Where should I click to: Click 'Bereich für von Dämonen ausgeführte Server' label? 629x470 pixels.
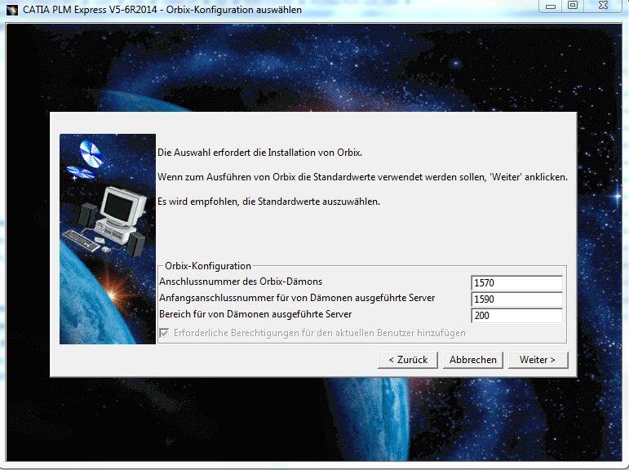coord(255,314)
